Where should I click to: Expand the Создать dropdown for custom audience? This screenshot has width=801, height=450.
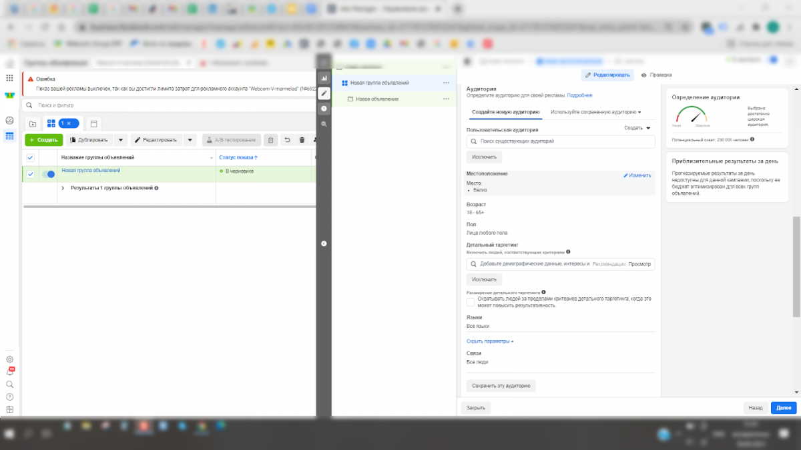coord(637,128)
